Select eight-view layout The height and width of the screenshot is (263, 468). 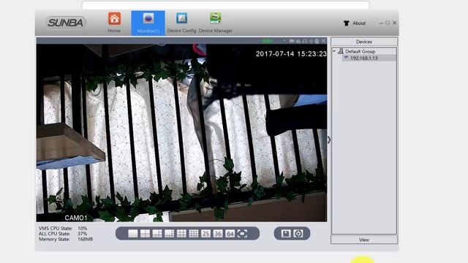point(169,234)
